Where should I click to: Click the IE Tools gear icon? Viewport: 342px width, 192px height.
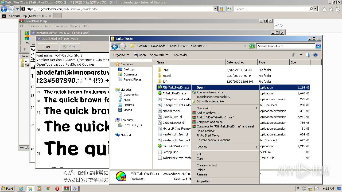(337, 9)
